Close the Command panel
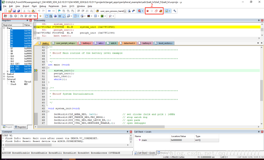This screenshot has width=264, height=160. (131, 132)
